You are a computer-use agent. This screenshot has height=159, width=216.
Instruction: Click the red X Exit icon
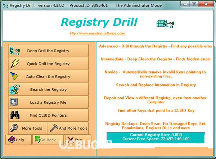(x=71, y=140)
